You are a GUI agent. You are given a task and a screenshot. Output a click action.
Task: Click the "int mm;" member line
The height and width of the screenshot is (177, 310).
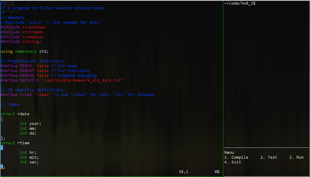pos(28,129)
